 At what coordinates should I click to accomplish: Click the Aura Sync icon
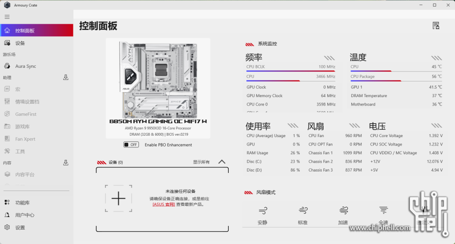point(7,66)
